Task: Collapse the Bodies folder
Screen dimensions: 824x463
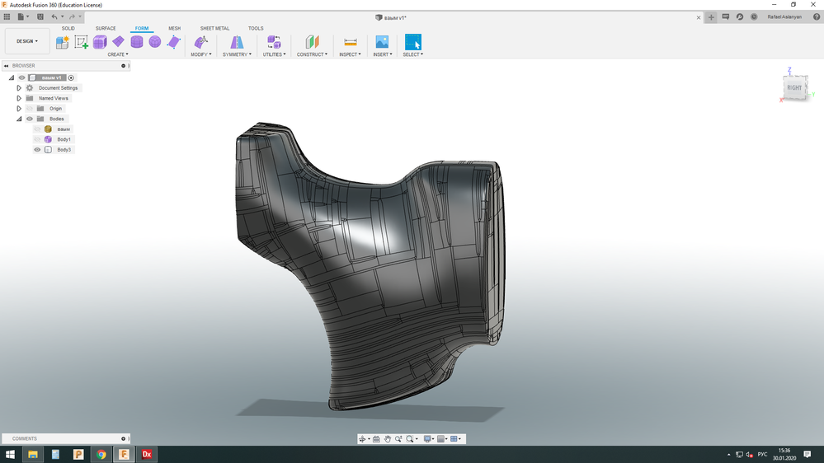Action: pos(19,119)
